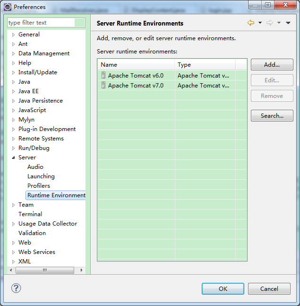
Task: Maximize the Preferences window
Action: (268, 5)
